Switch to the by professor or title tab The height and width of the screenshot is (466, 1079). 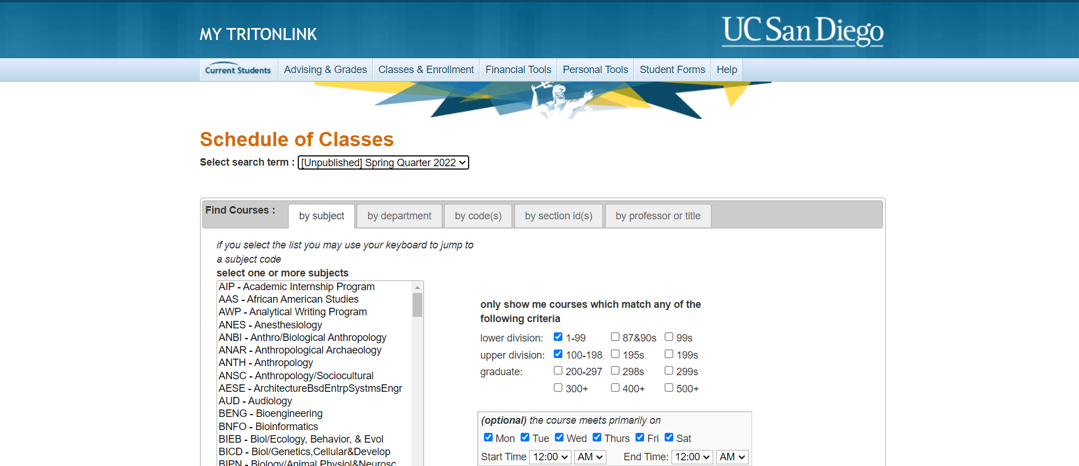click(x=658, y=216)
